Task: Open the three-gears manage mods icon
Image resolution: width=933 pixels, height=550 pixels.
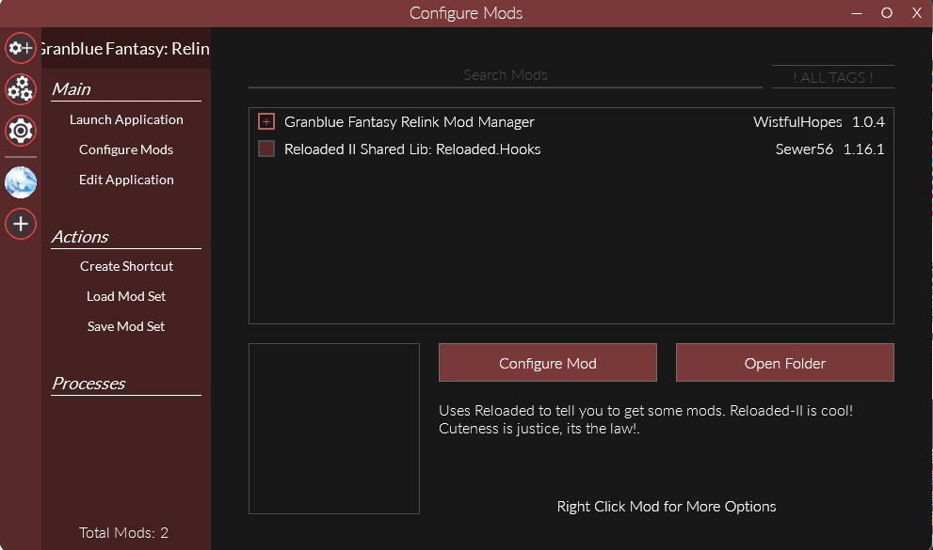Action: point(21,89)
